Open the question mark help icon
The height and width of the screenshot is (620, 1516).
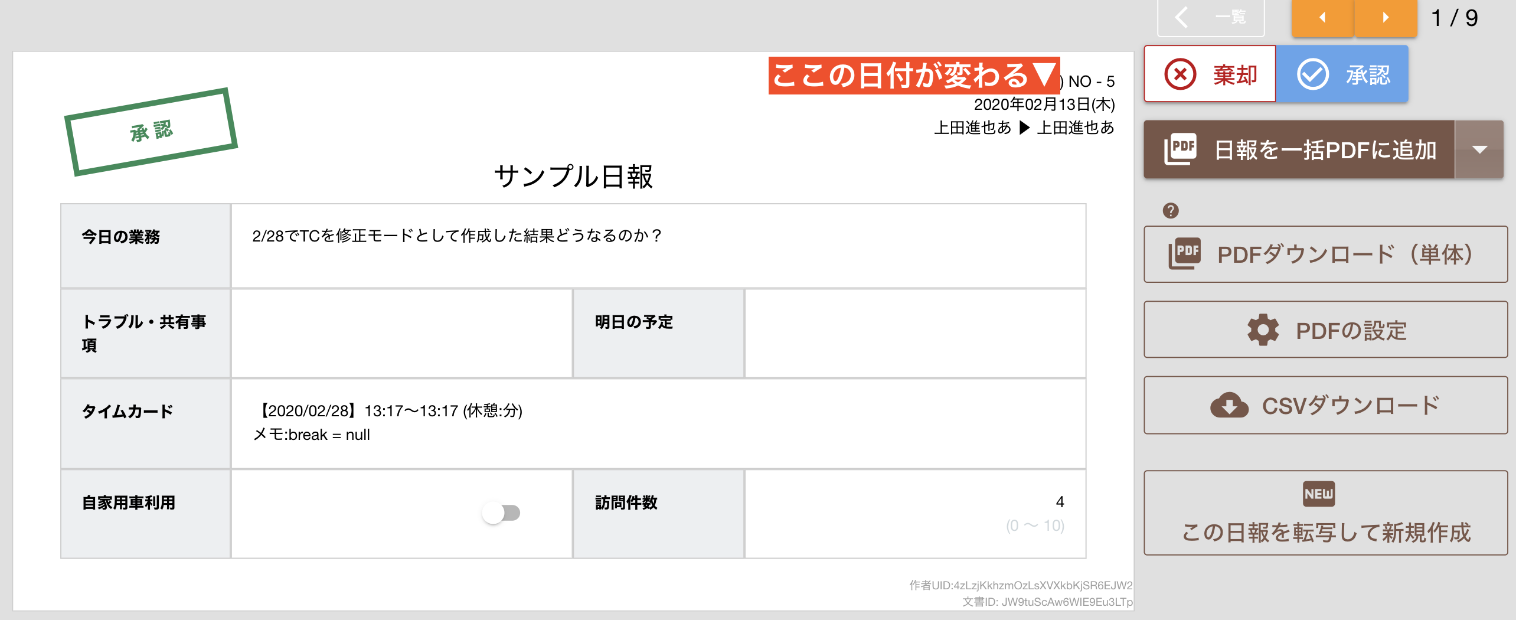[1171, 211]
